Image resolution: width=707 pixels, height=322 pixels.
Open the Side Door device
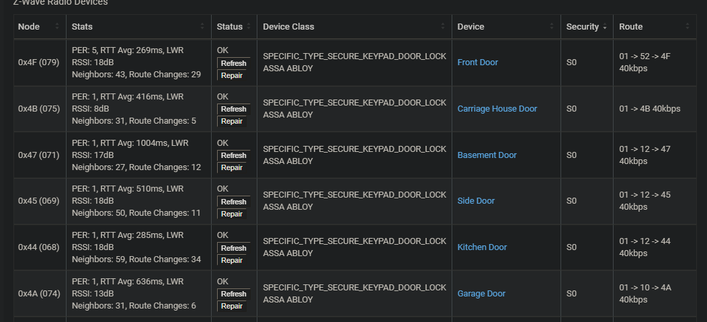coord(476,201)
